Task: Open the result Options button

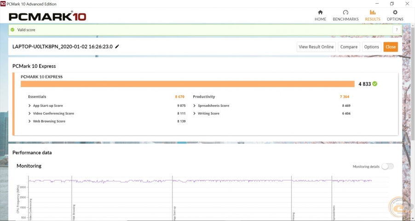Action: [371, 47]
